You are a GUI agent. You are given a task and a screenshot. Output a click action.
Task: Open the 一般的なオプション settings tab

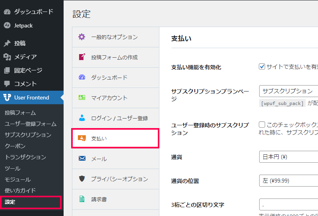point(116,37)
